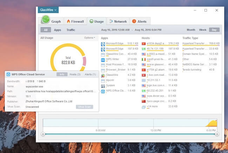Click the left timeline slider handle
The height and width of the screenshot is (153, 228).
point(43,134)
